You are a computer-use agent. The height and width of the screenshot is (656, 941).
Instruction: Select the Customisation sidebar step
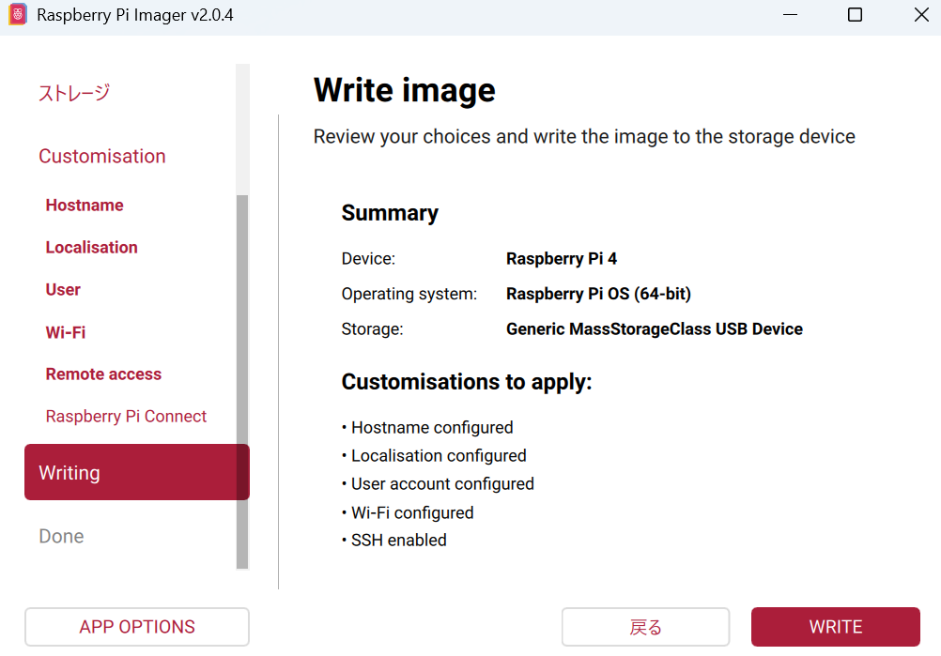pos(101,156)
